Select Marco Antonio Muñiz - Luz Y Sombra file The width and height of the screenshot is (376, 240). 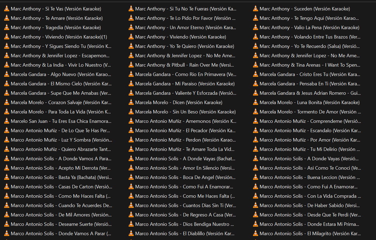tap(61, 140)
